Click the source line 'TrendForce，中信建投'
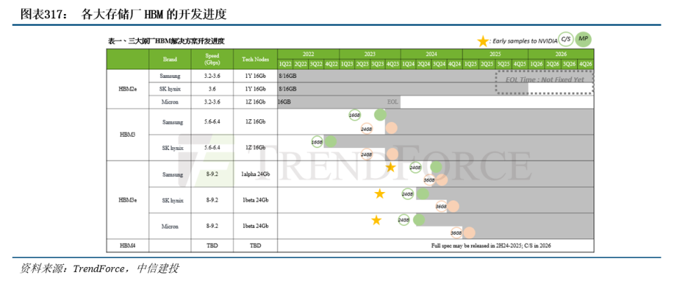 (x=126, y=269)
